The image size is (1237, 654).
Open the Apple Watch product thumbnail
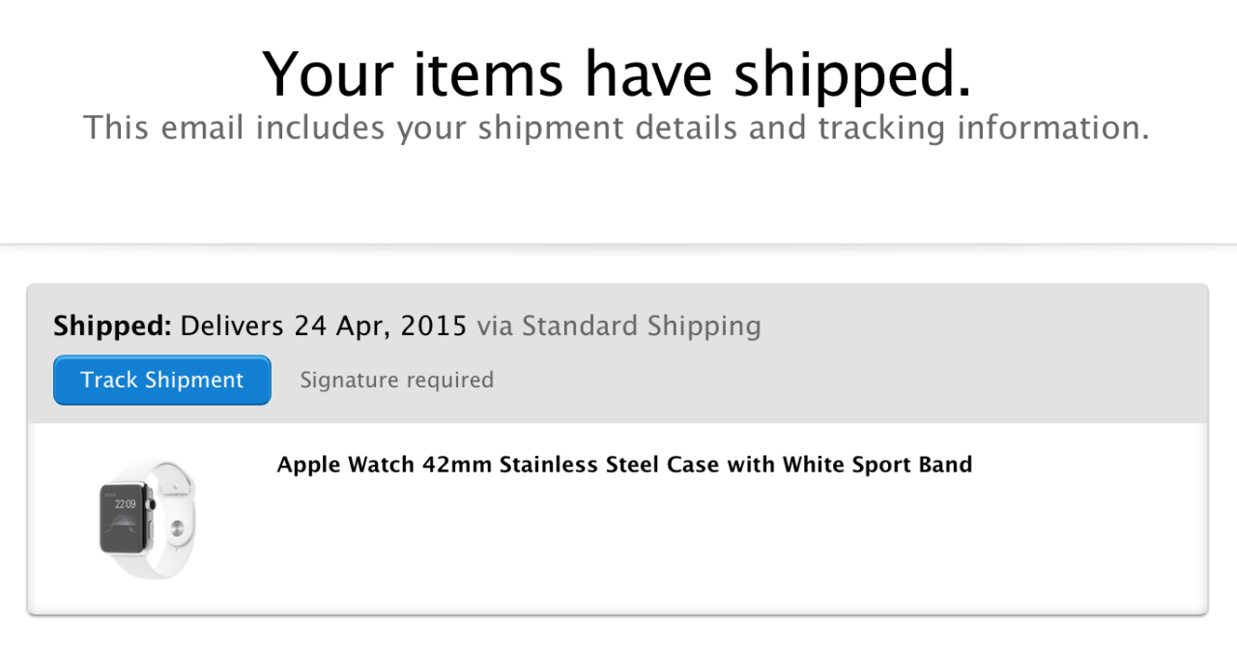147,520
